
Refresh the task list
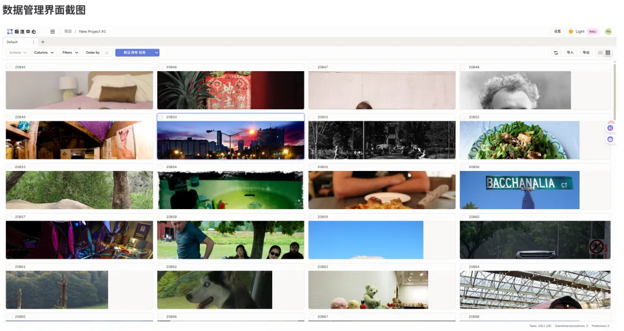pos(556,53)
